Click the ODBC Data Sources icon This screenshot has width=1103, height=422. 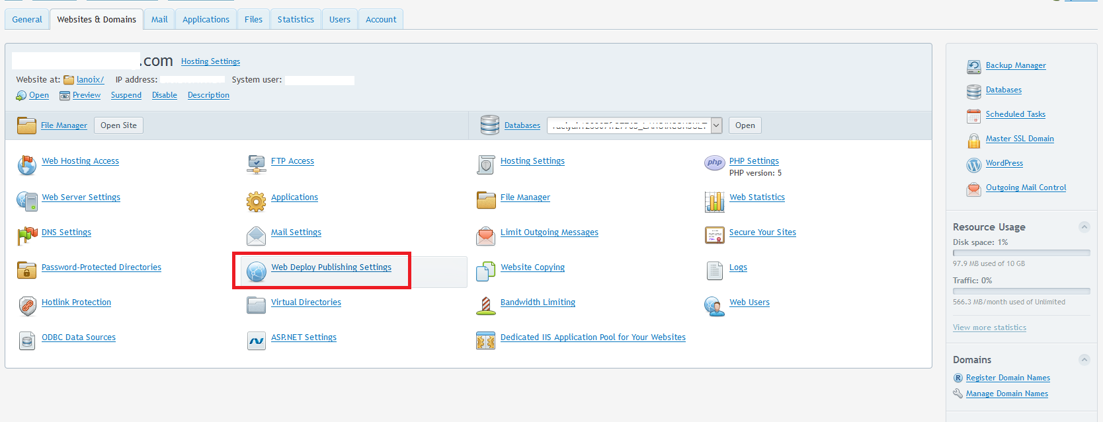[x=27, y=341]
